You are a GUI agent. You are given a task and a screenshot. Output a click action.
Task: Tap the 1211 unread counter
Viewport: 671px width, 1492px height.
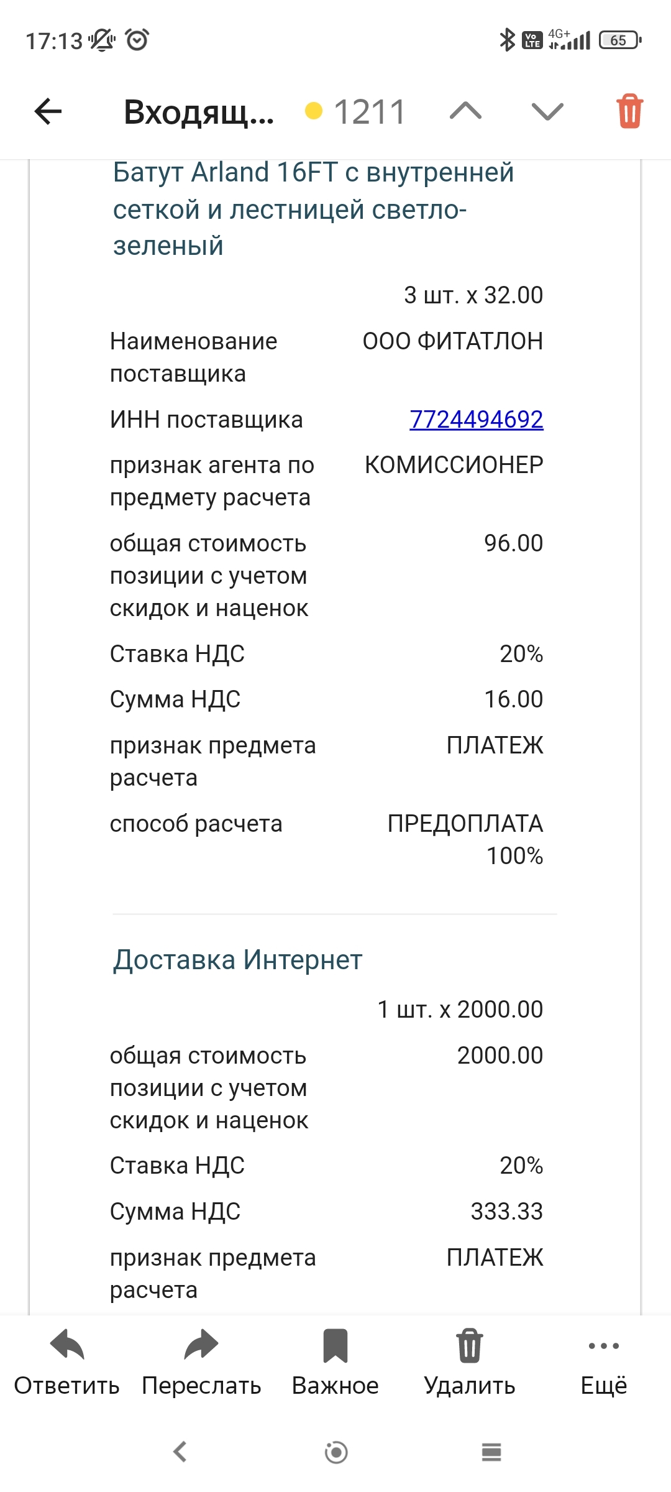[x=370, y=113]
